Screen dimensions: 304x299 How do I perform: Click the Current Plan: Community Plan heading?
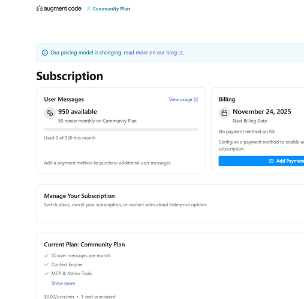coord(85,245)
